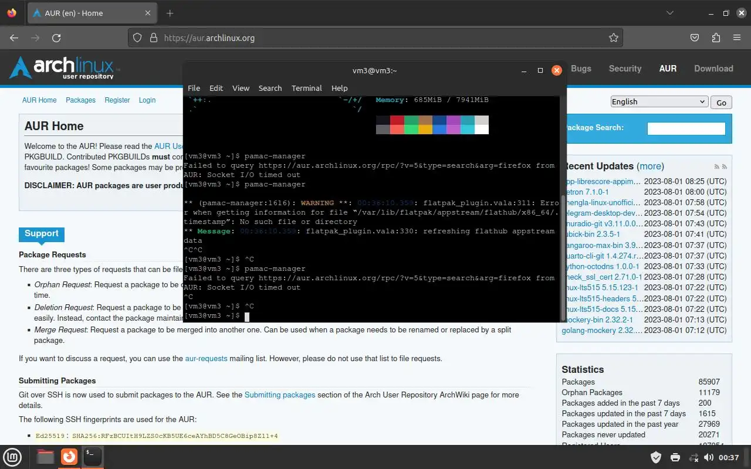Click the printer tray icon
This screenshot has height=469, width=751.
(675, 457)
